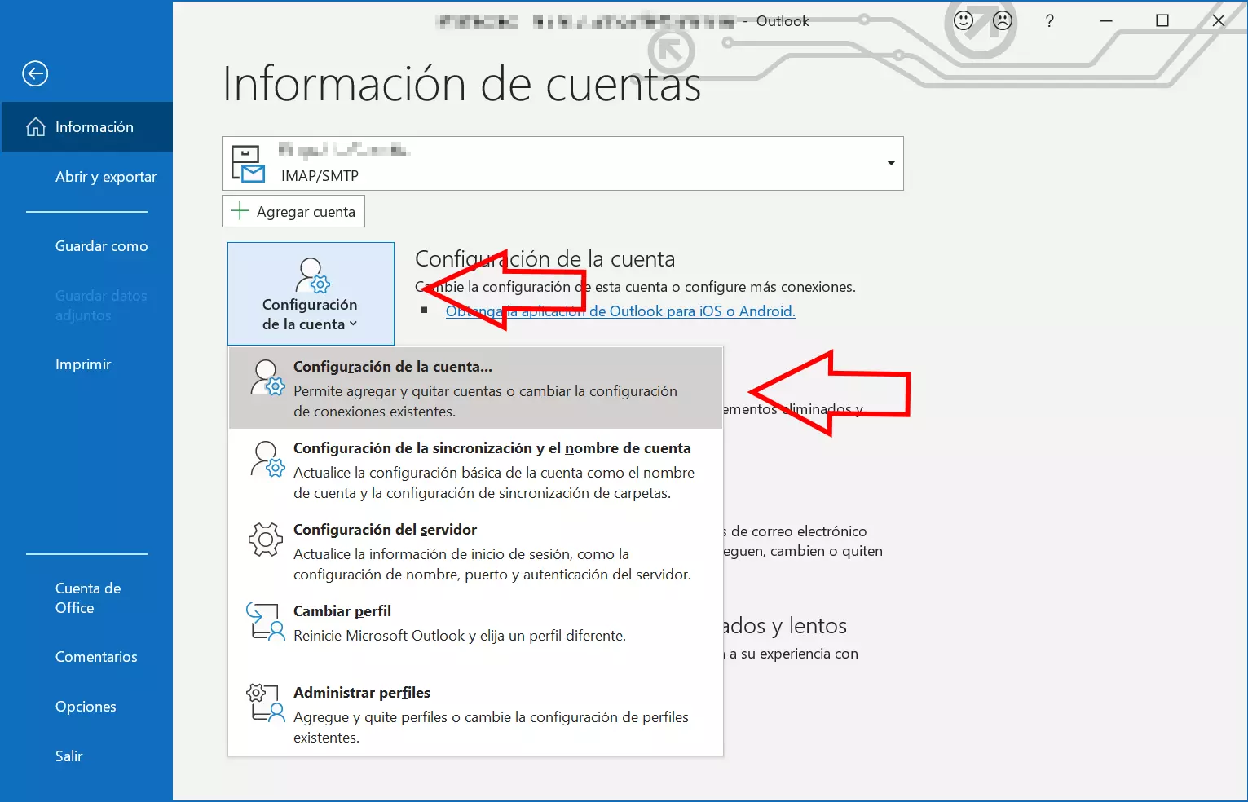Image resolution: width=1248 pixels, height=802 pixels.
Task: Open the Abrir y exportar section
Action: 106,176
